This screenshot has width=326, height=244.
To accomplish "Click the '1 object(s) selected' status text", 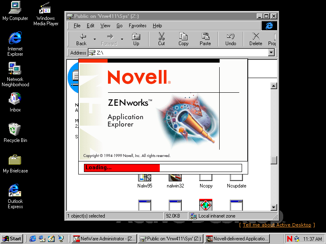I will [x=86, y=216].
